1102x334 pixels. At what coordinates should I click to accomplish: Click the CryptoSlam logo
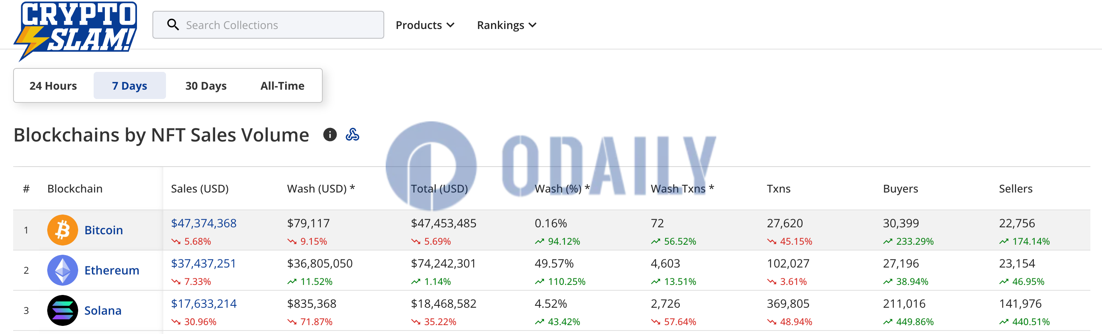point(76,31)
